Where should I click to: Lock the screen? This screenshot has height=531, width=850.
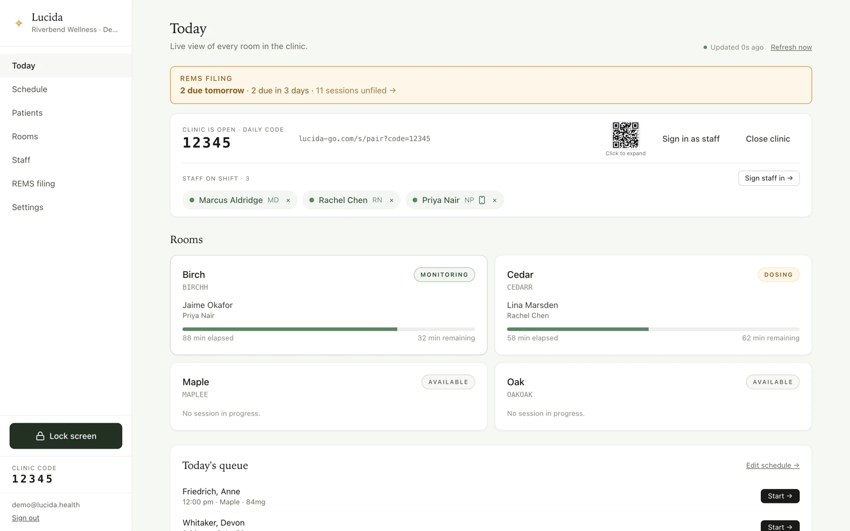66,436
